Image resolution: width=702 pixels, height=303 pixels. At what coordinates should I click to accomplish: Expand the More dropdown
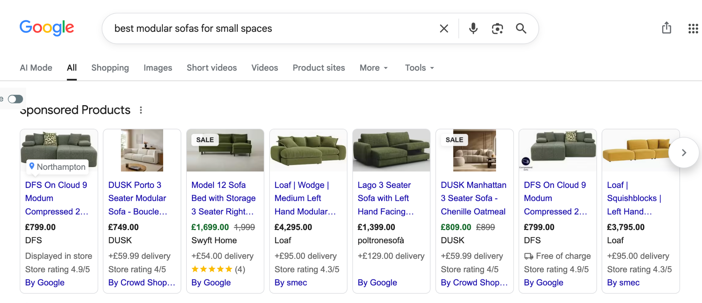tap(374, 68)
